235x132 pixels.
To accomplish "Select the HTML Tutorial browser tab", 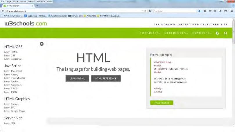I will tap(18, 6).
